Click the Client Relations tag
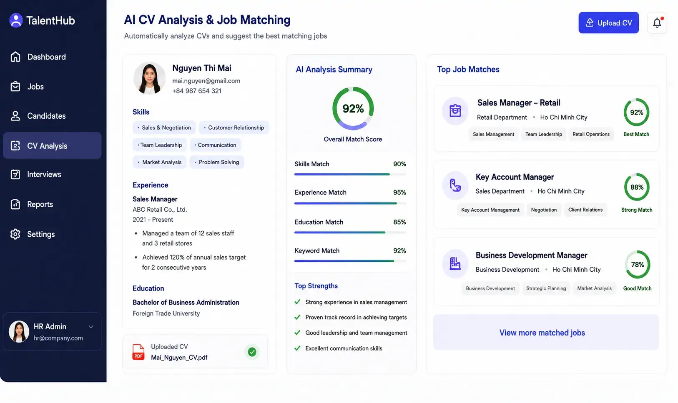 [585, 210]
